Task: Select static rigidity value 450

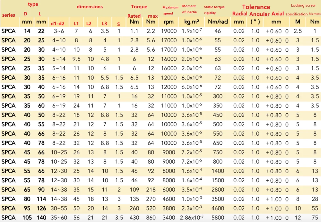Action: (x=218, y=115)
